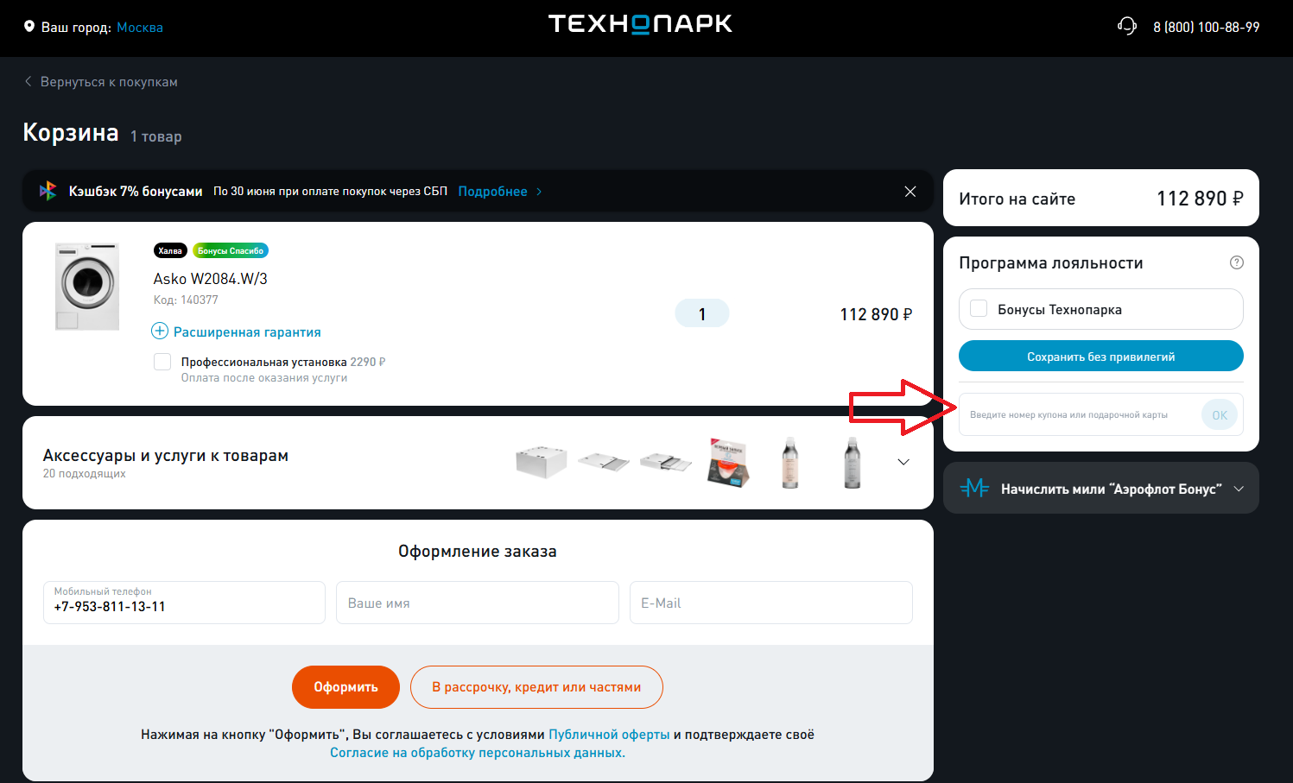Viewport: 1293px width, 783px height.
Task: Click the colorful СБП logo in the banner
Action: 48,191
